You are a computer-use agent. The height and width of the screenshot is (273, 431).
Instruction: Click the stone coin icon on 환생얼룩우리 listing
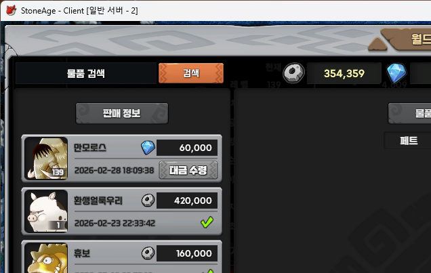tap(148, 201)
